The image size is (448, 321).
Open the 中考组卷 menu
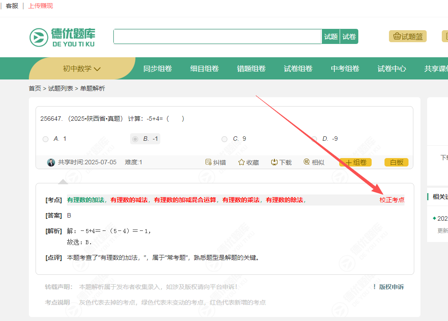345,68
